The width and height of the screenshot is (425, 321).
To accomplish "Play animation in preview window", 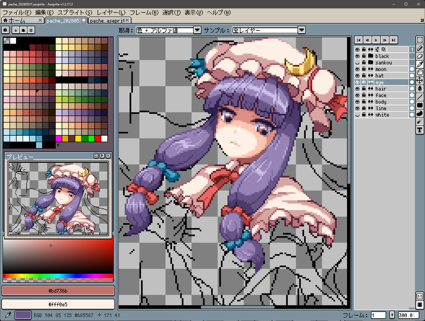I will tap(102, 156).
